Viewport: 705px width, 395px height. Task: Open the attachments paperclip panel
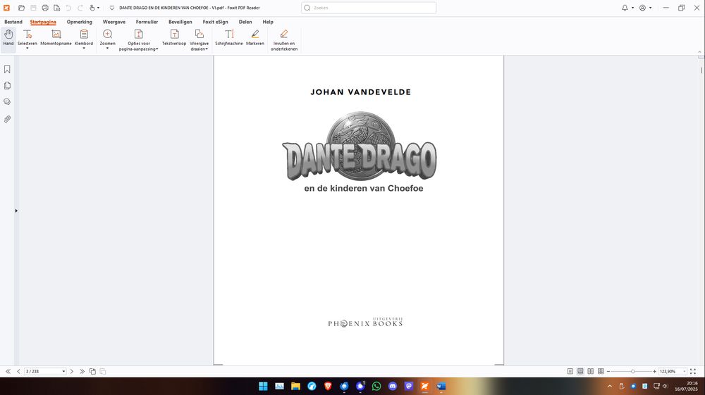coord(7,119)
